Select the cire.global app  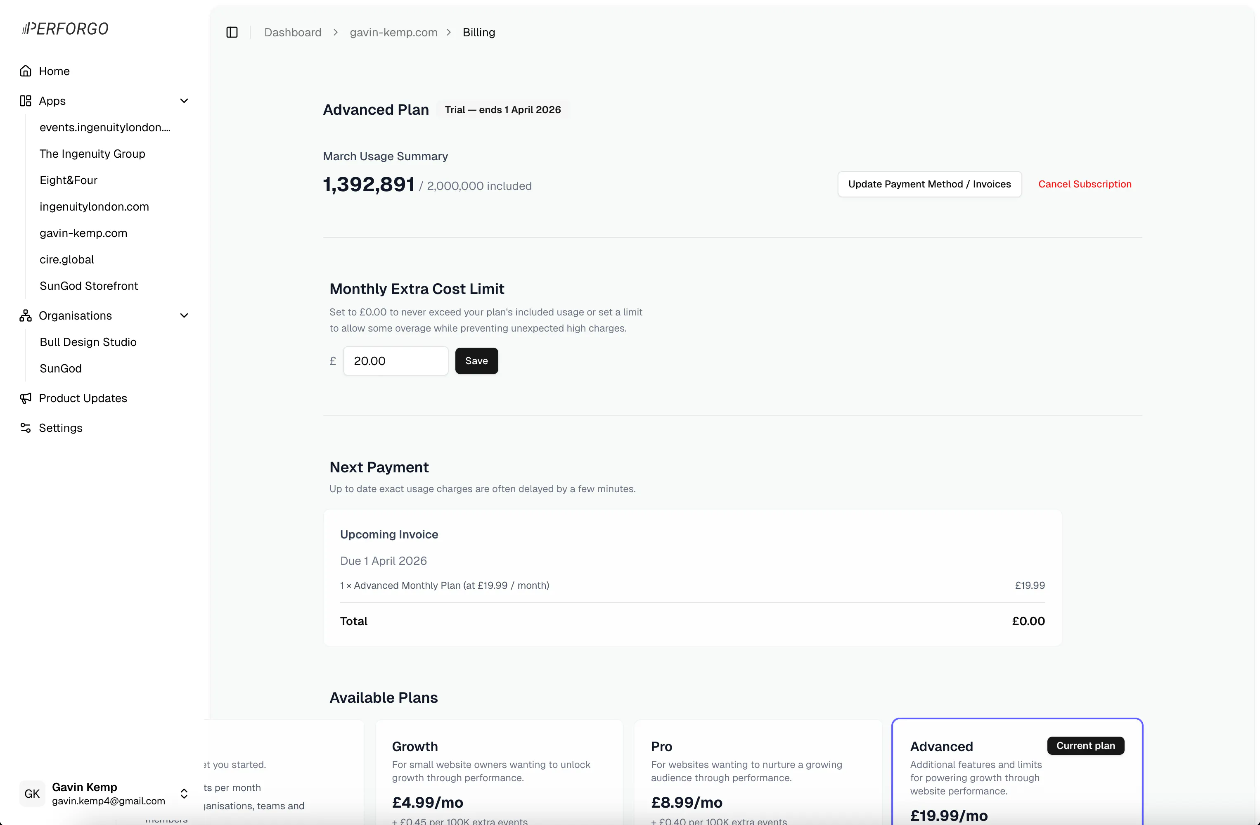tap(67, 259)
